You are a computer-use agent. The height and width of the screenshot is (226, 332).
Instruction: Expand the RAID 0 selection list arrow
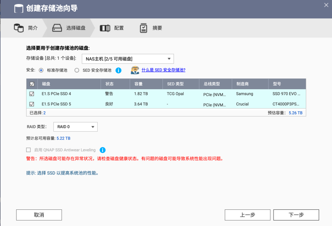(x=92, y=127)
